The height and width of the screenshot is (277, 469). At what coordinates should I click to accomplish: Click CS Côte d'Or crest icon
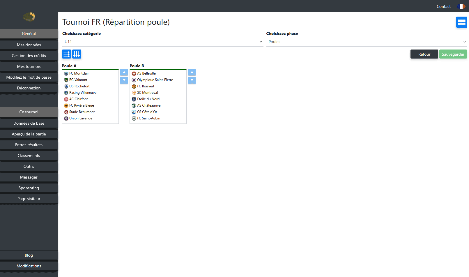tap(134, 112)
